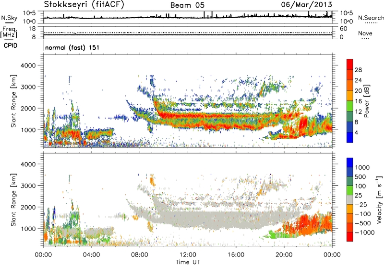Screen dimensions: 384x265
Task: Click the 'Time UT' axis title
Action: tap(188, 262)
